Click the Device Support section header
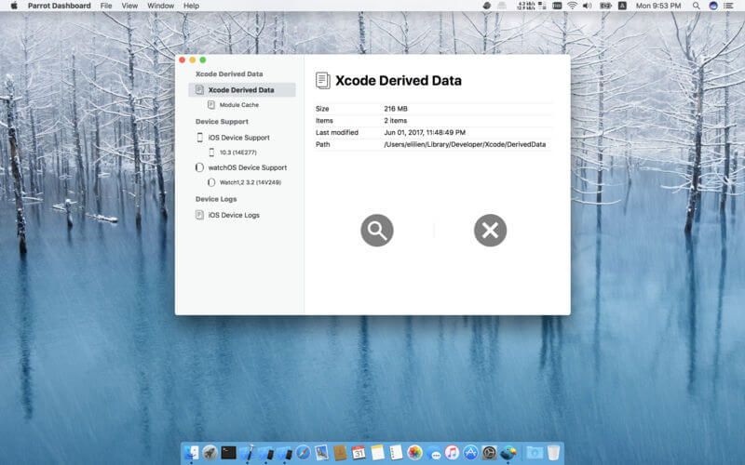The width and height of the screenshot is (745, 465). (x=222, y=122)
